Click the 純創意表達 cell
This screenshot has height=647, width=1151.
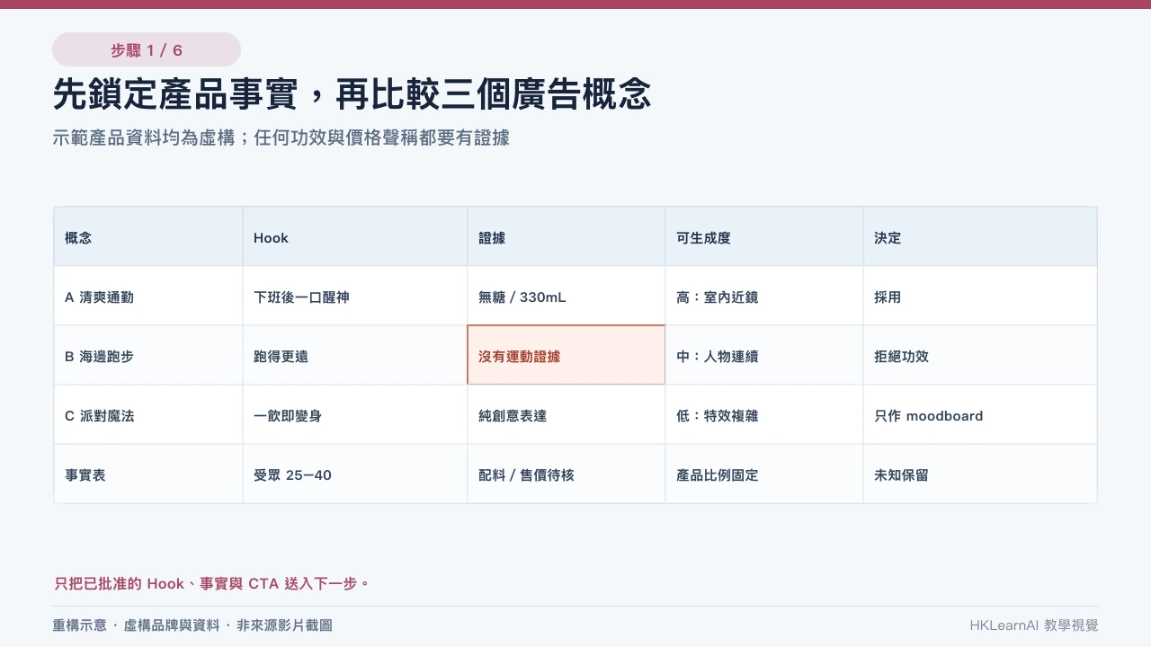click(x=567, y=415)
